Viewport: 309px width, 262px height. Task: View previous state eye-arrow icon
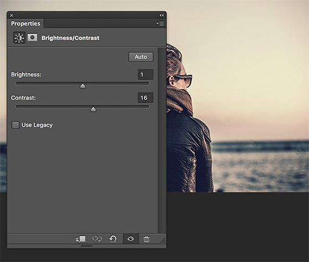(x=97, y=239)
